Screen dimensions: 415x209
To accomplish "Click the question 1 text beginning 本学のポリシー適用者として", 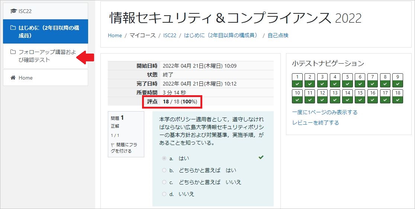I will pyautogui.click(x=212, y=131).
